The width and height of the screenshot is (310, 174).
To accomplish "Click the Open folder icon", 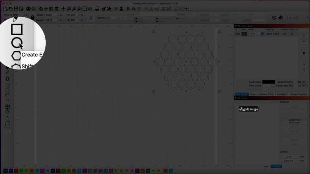I will [11, 9].
